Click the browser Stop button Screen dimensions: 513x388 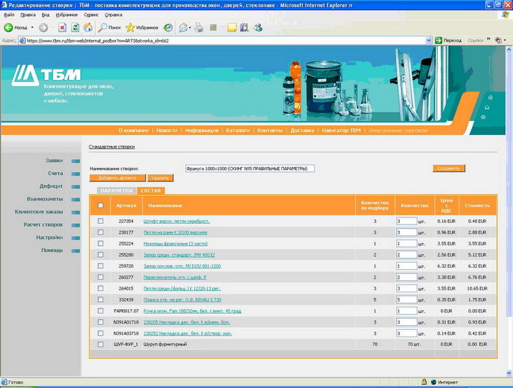coord(62,28)
